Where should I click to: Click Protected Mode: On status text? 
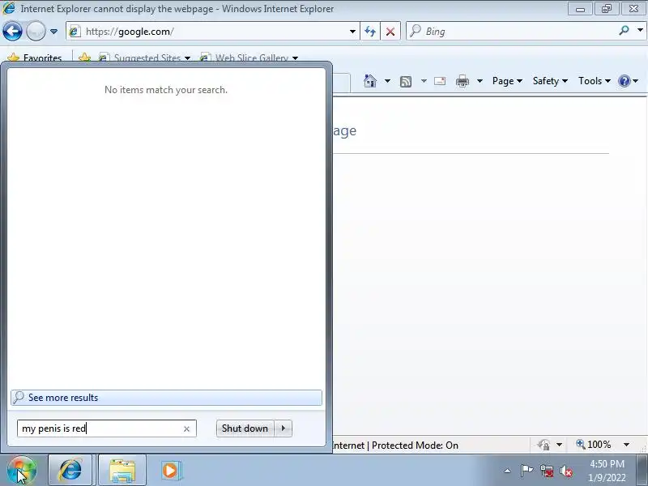click(x=415, y=446)
